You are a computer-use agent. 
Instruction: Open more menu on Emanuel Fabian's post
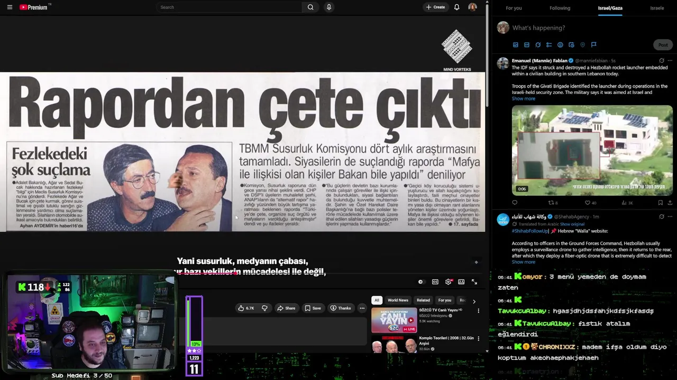[x=670, y=61]
